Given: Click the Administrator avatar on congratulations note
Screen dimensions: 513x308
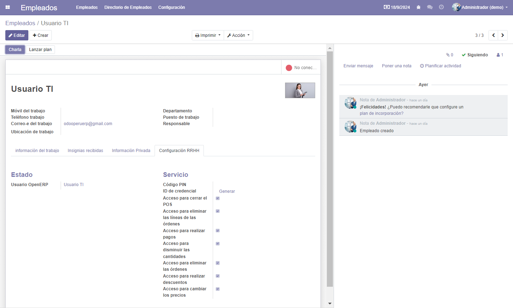Looking at the screenshot, I should click(350, 103).
